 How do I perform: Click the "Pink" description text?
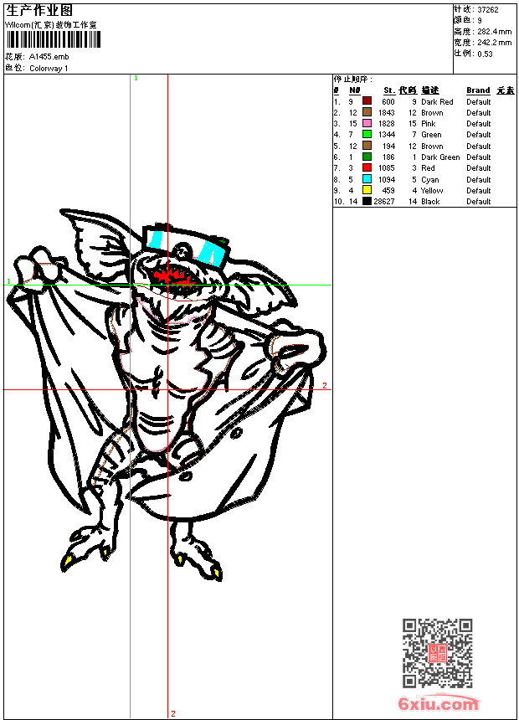tap(428, 124)
